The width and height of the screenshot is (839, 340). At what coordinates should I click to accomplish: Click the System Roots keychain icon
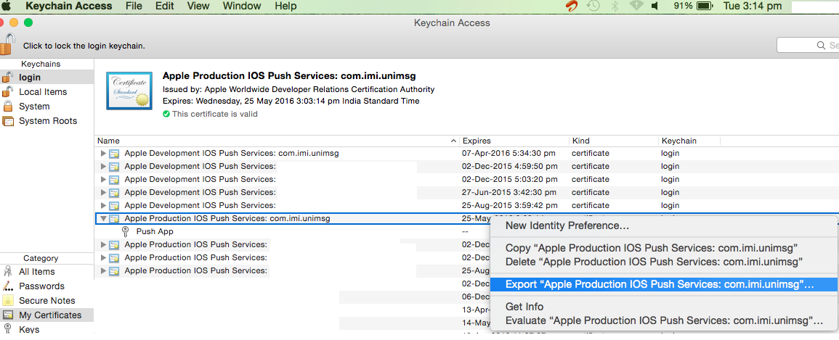tap(7, 120)
